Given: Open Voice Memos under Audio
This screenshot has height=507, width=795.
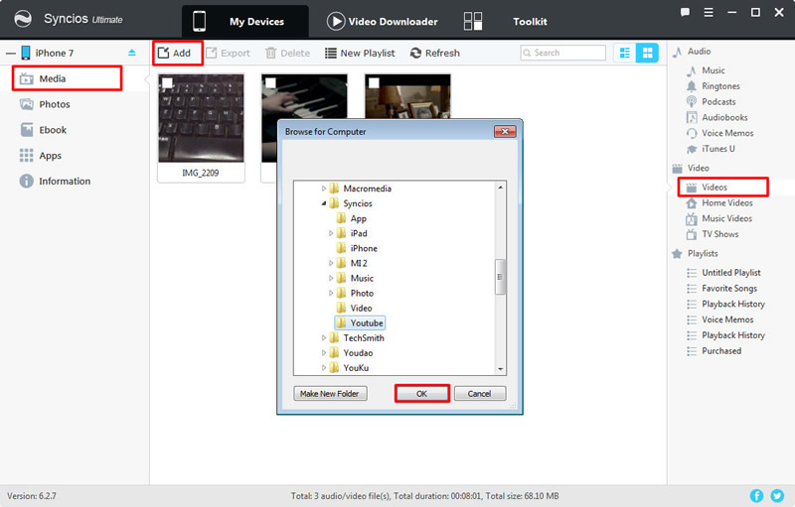Looking at the screenshot, I should (x=727, y=133).
